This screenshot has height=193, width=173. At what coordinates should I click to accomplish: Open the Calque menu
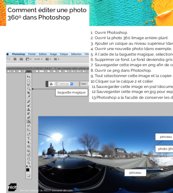(64, 54)
